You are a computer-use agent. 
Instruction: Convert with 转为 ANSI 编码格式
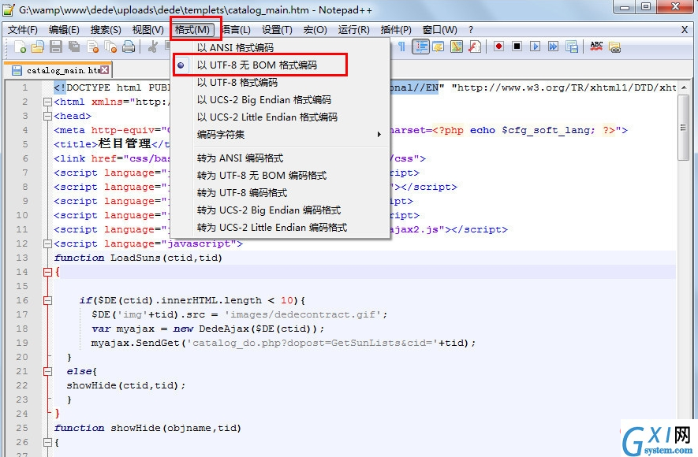[x=279, y=158]
